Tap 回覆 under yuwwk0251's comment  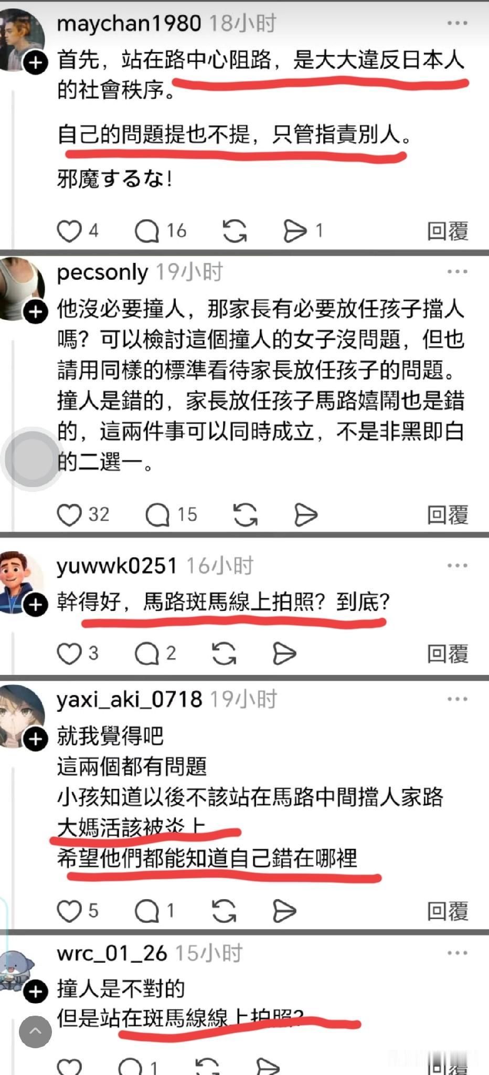(448, 654)
